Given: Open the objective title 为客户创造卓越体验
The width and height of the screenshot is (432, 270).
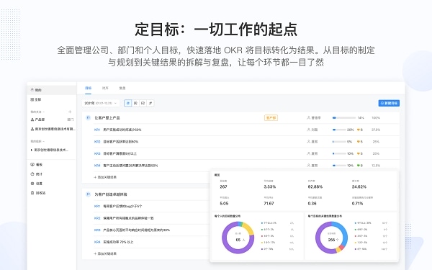Looking at the screenshot, I should pos(111,194).
